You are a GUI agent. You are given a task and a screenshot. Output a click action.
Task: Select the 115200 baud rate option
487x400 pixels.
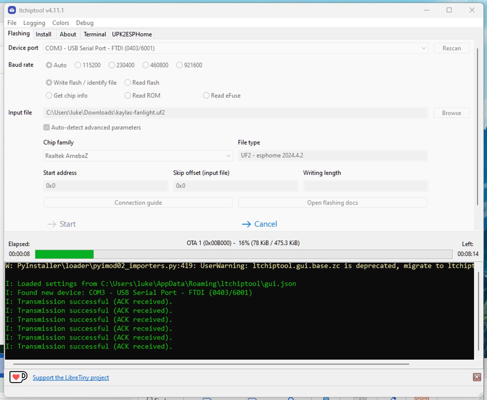[x=88, y=65]
